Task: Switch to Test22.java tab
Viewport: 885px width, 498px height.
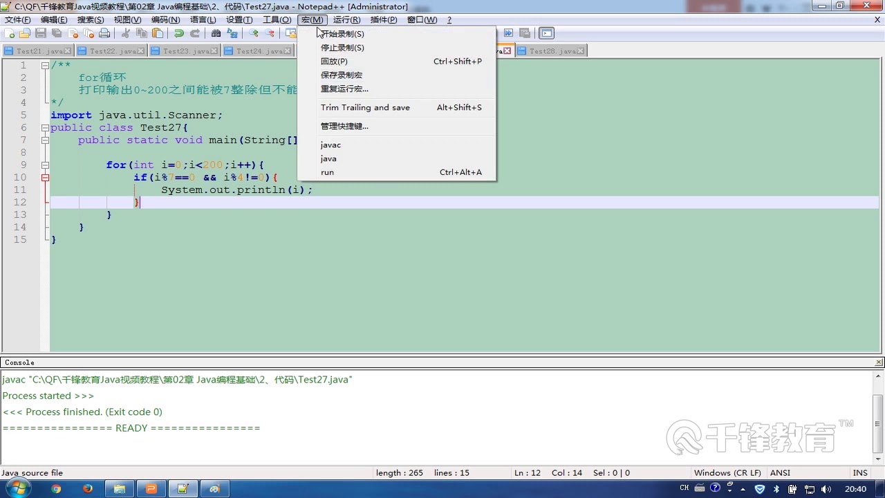Action: click(x=111, y=51)
